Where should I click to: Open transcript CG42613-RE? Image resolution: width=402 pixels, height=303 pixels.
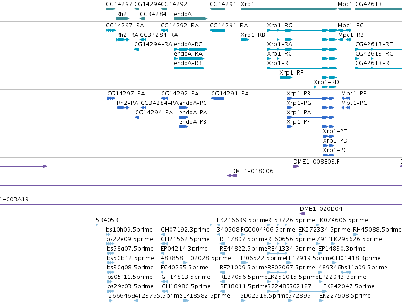[x=374, y=44]
